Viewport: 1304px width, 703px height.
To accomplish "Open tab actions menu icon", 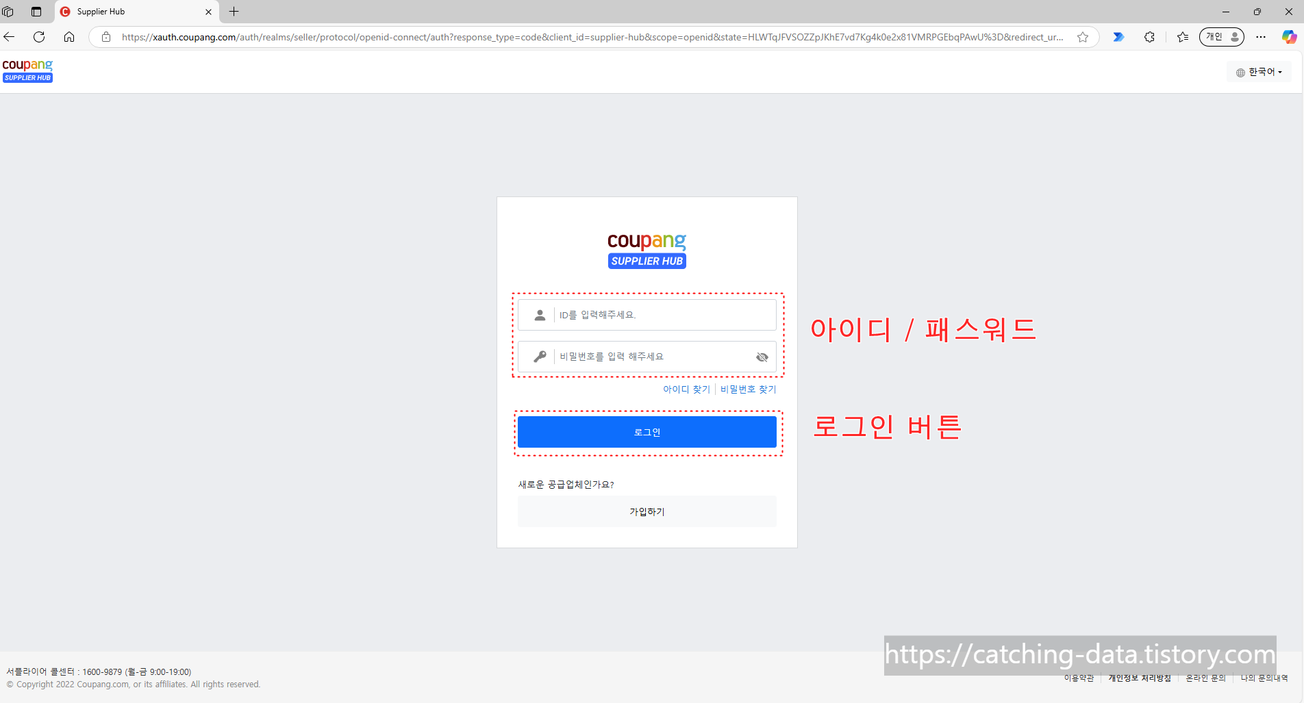I will tap(36, 12).
